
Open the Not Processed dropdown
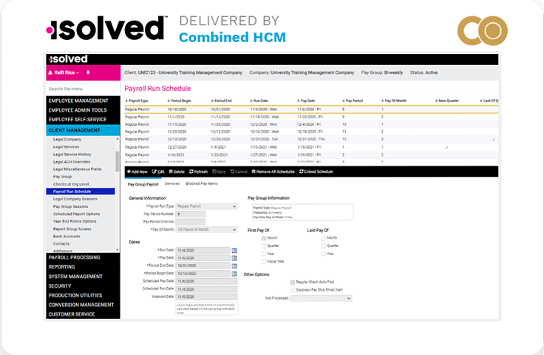click(x=321, y=299)
